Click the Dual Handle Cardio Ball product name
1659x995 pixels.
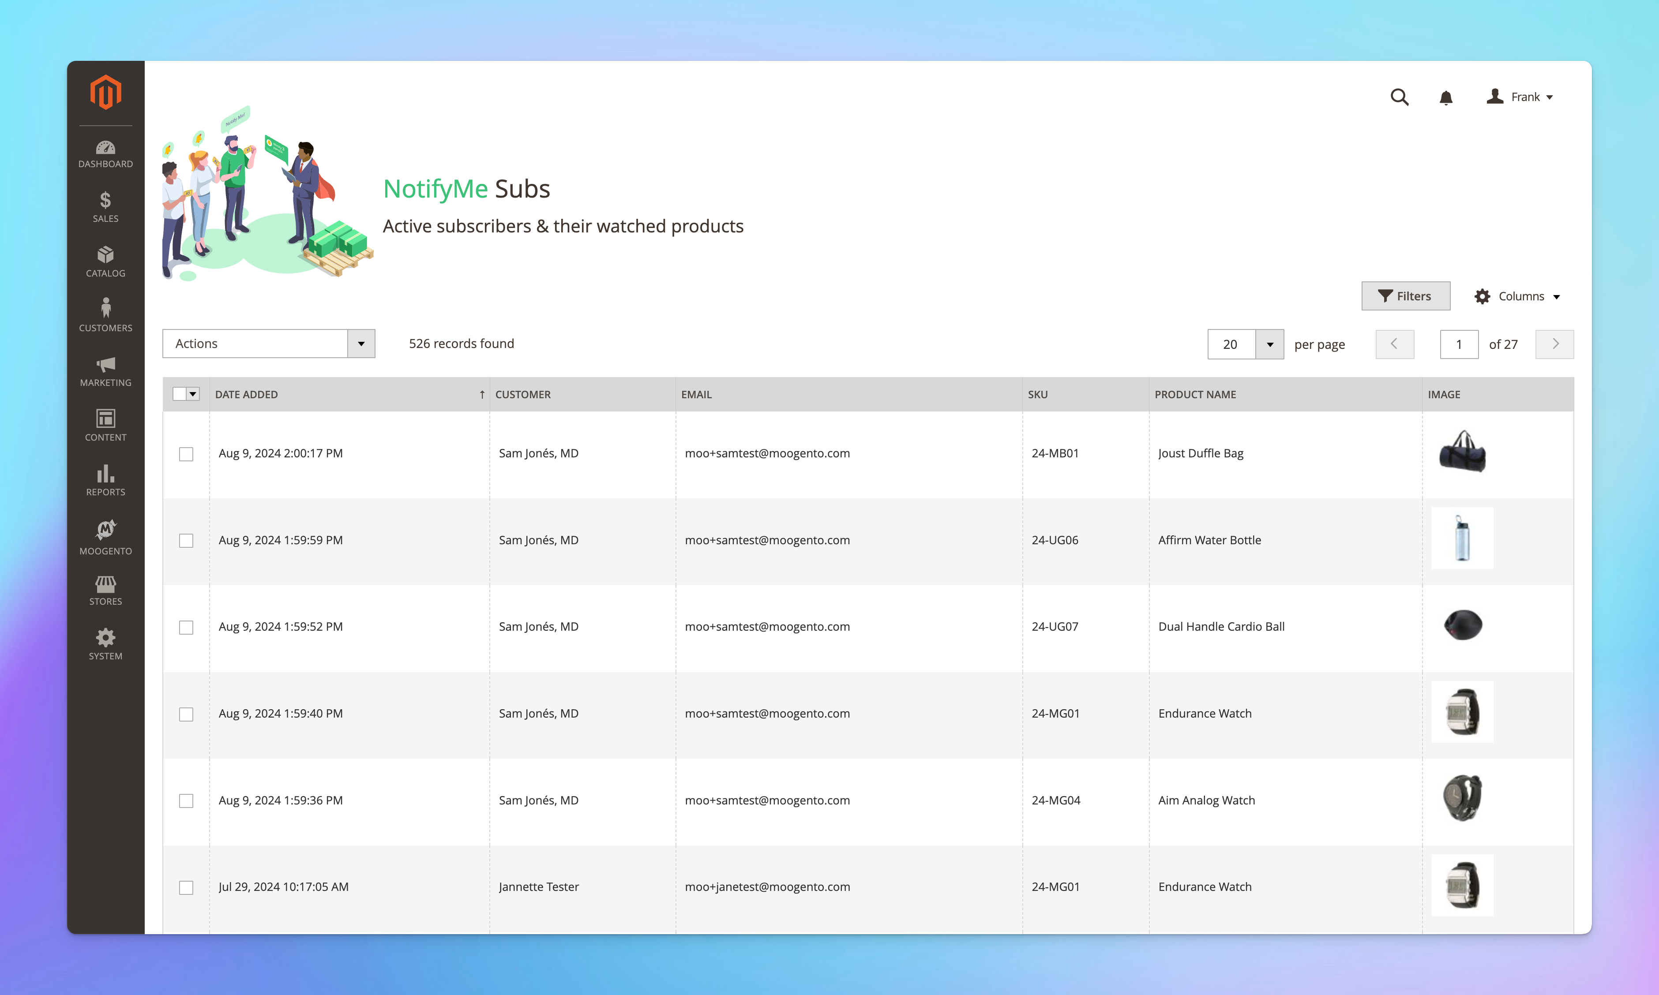[x=1221, y=626]
